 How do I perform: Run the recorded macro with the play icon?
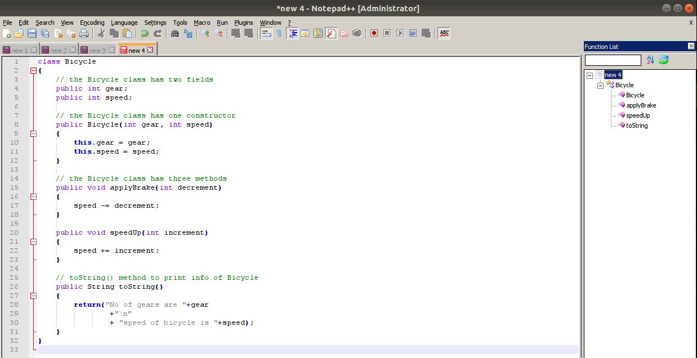coord(400,33)
